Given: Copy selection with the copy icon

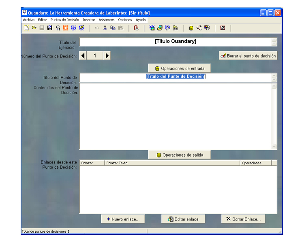Looking at the screenshot, I should click(x=113, y=28).
